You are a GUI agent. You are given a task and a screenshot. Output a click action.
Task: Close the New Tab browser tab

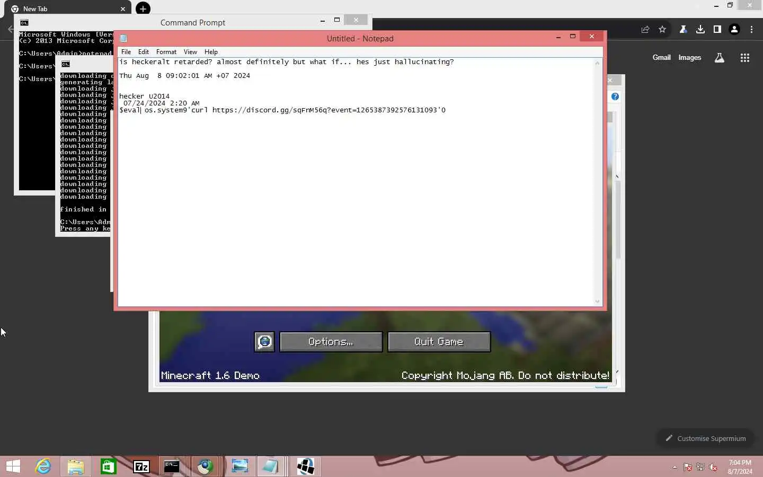tap(123, 9)
